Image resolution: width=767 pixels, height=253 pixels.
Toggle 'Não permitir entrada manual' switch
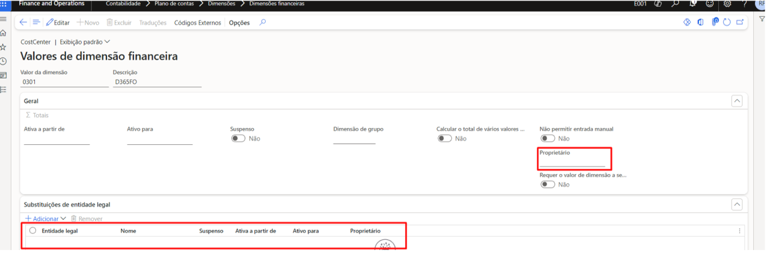click(x=547, y=138)
